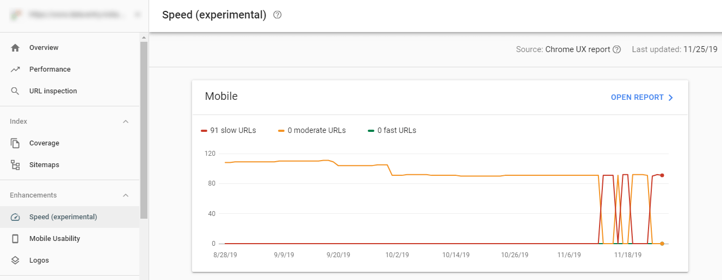Click help icon next to Chrome UX report
Viewport: 722px width, 280px height.
pyautogui.click(x=617, y=49)
